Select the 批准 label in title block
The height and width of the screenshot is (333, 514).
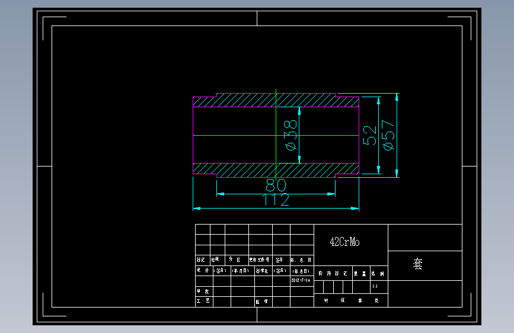[x=261, y=302]
